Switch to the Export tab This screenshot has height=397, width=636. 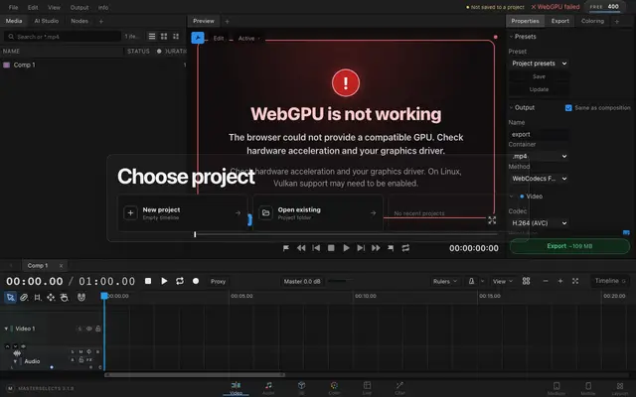[x=559, y=21]
